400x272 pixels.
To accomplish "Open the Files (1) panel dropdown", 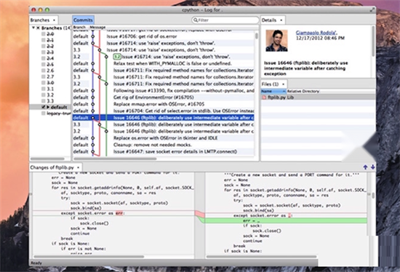I will (x=283, y=84).
